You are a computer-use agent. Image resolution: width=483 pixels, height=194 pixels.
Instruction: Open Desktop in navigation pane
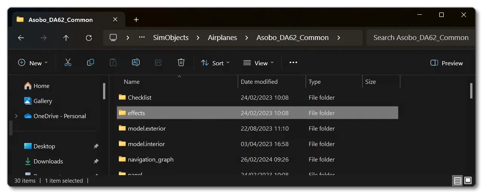click(44, 146)
